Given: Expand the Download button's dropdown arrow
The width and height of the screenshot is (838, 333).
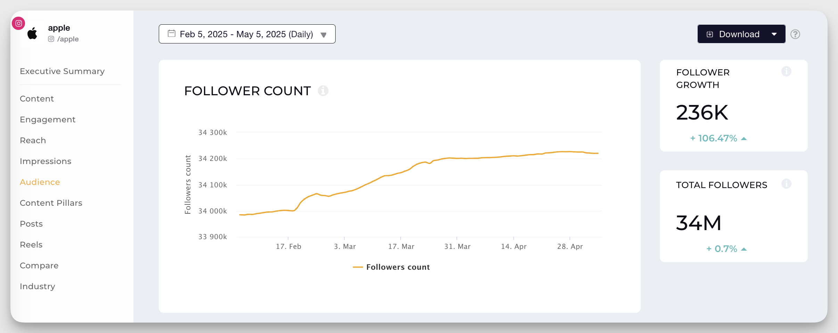Looking at the screenshot, I should 774,34.
